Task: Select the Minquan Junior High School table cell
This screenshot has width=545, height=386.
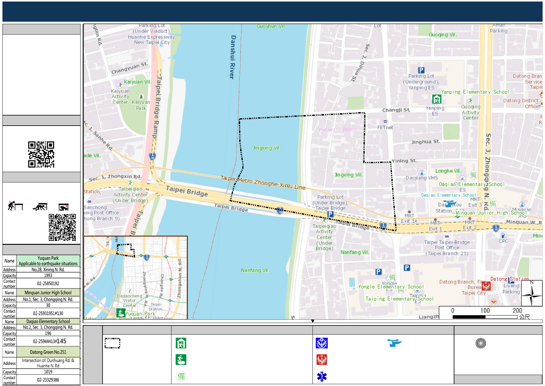Action: click(x=48, y=292)
